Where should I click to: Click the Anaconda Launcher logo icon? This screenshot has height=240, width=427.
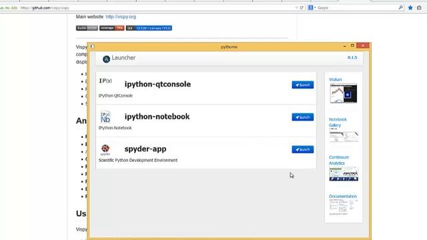[106, 59]
